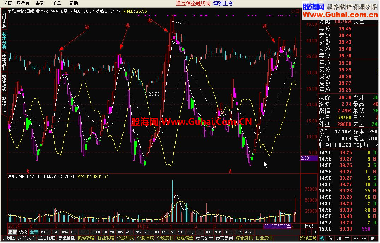
Task: Switch to the 盘 tab
Action: coord(347,238)
